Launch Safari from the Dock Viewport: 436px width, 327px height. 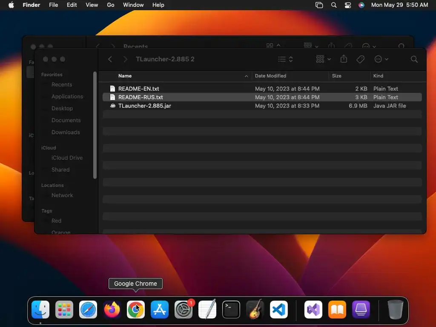[x=88, y=310]
